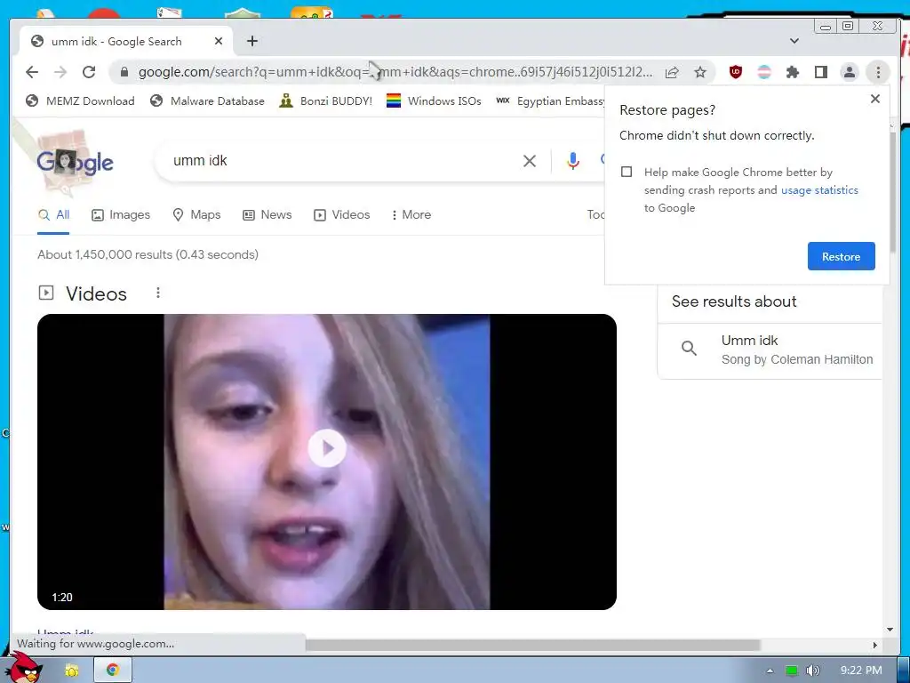Open the Chrome profile avatar
The width and height of the screenshot is (910, 683).
click(849, 72)
